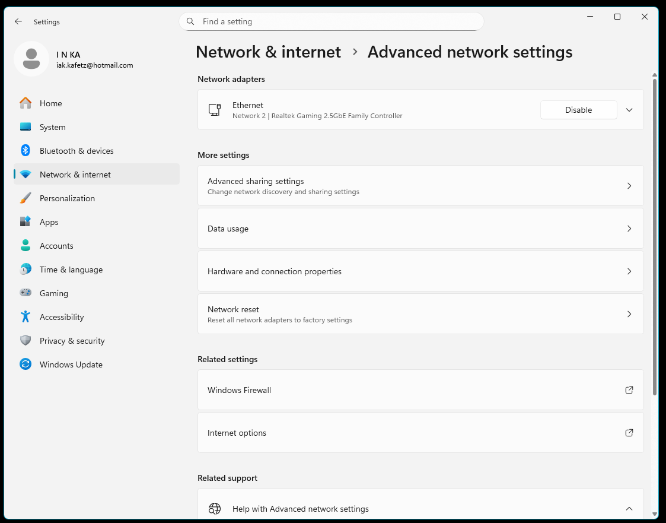Expand the Ethernet adapter details chevron
Image resolution: width=666 pixels, height=523 pixels.
tap(629, 110)
